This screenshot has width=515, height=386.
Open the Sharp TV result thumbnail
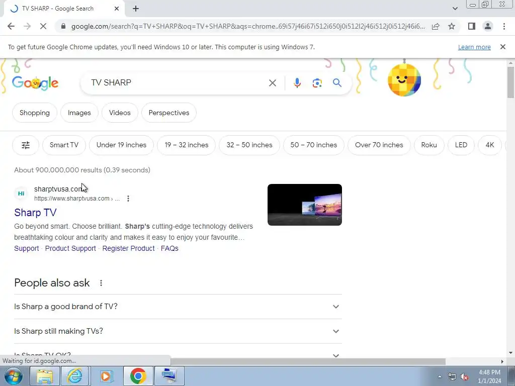[x=304, y=205]
